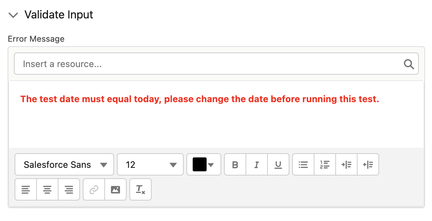Center align the text
Viewport: 432px width, 221px height.
pos(47,189)
